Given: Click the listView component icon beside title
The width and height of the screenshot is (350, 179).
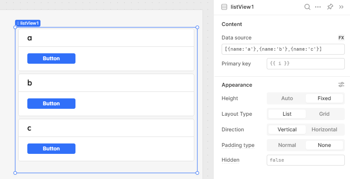Looking at the screenshot, I should click(x=224, y=7).
